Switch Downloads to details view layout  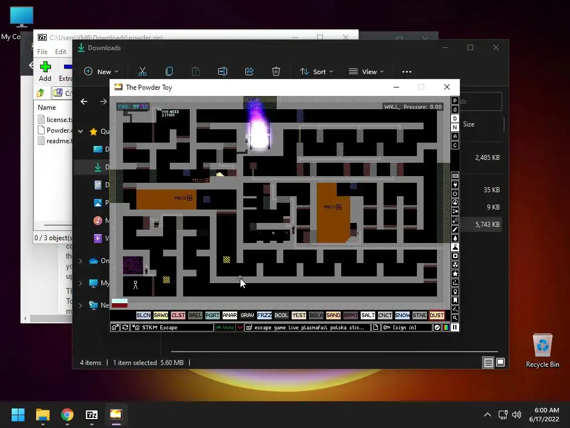[488, 362]
